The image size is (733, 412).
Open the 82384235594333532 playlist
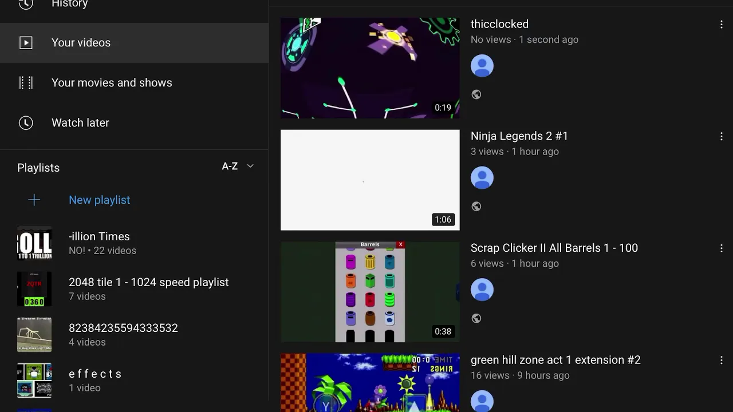tap(123, 328)
